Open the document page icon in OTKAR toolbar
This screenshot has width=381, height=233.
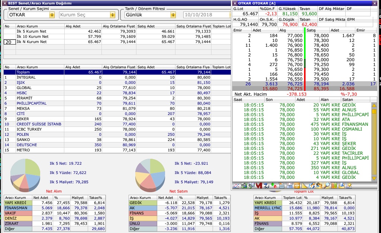pos(281,186)
